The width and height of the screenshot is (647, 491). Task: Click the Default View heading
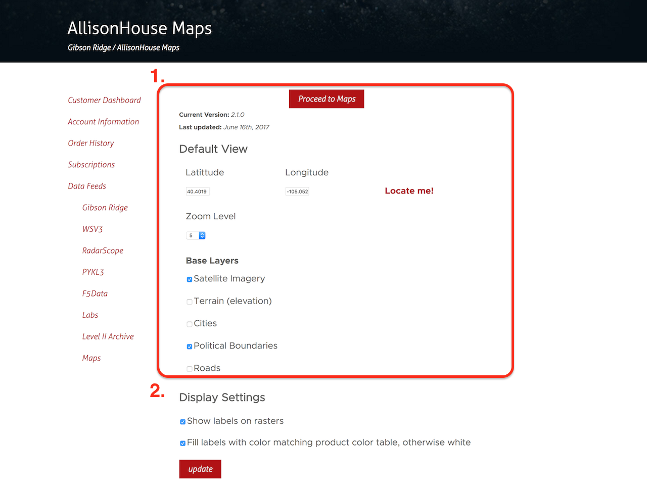tap(213, 149)
